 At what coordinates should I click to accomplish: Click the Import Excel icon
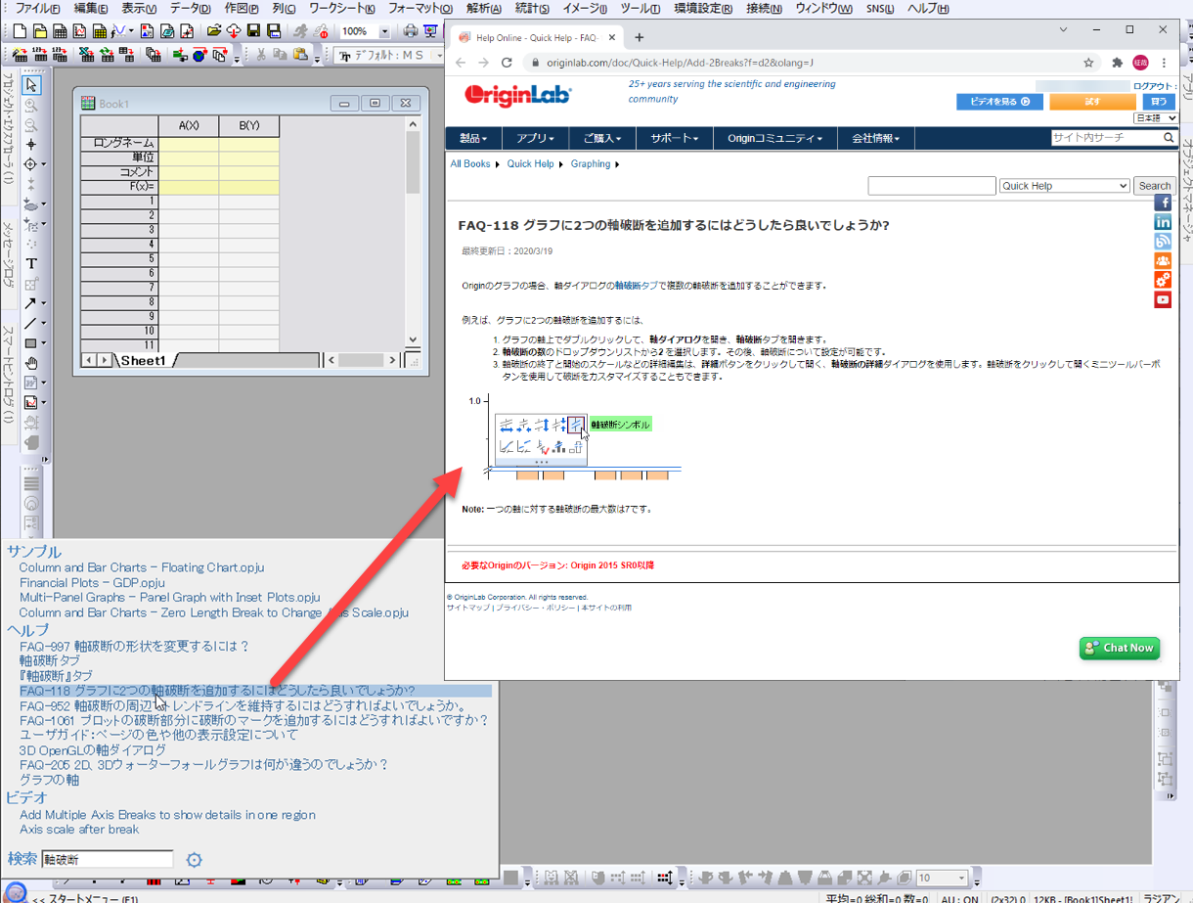pyautogui.click(x=86, y=55)
